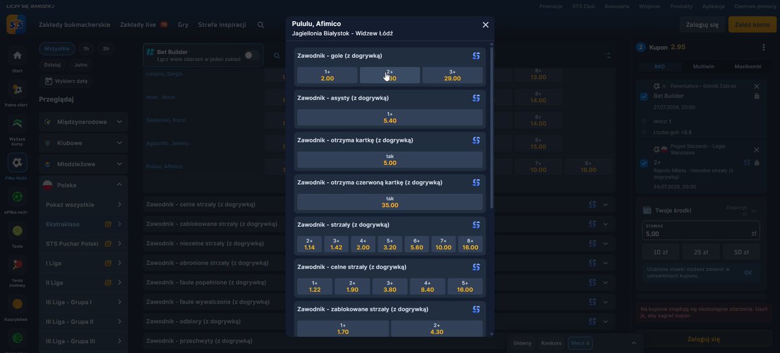The image size is (780, 353).
Task: Remove Pogoń Szczecin - Legia Warszawa from coupon
Action: pyautogui.click(x=756, y=150)
